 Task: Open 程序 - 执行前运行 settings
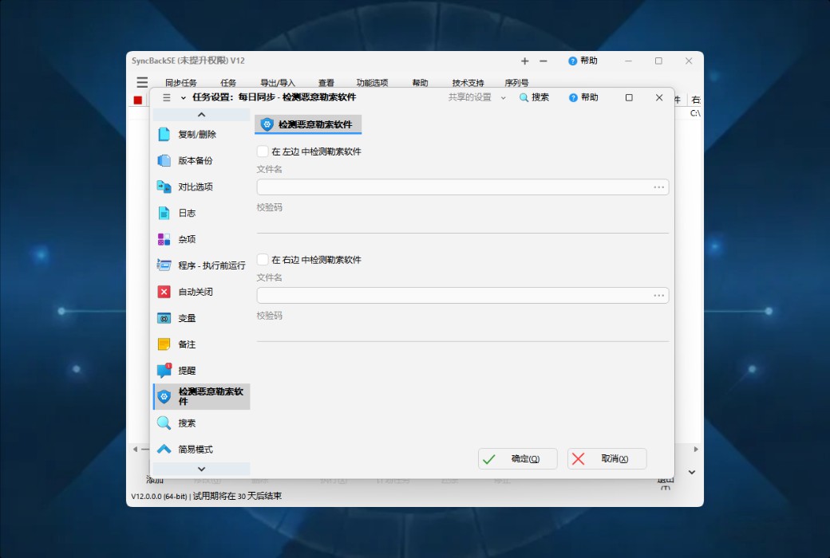click(x=165, y=265)
